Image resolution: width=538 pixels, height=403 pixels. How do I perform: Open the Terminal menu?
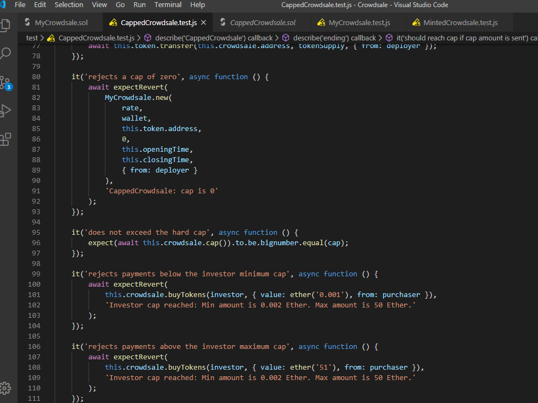[x=168, y=5]
